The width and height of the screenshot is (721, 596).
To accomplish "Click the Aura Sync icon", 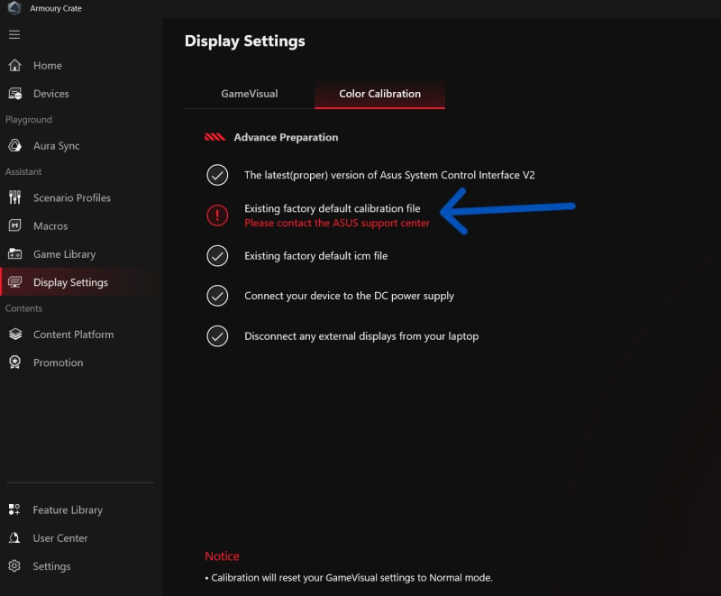I will click(x=14, y=146).
